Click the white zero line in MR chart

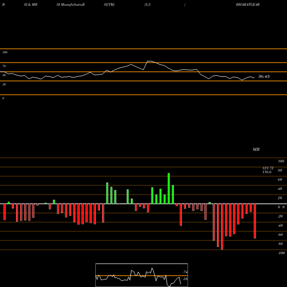click(143, 204)
